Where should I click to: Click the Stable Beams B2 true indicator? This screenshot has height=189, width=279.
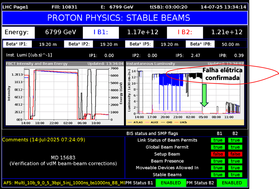point(235,175)
